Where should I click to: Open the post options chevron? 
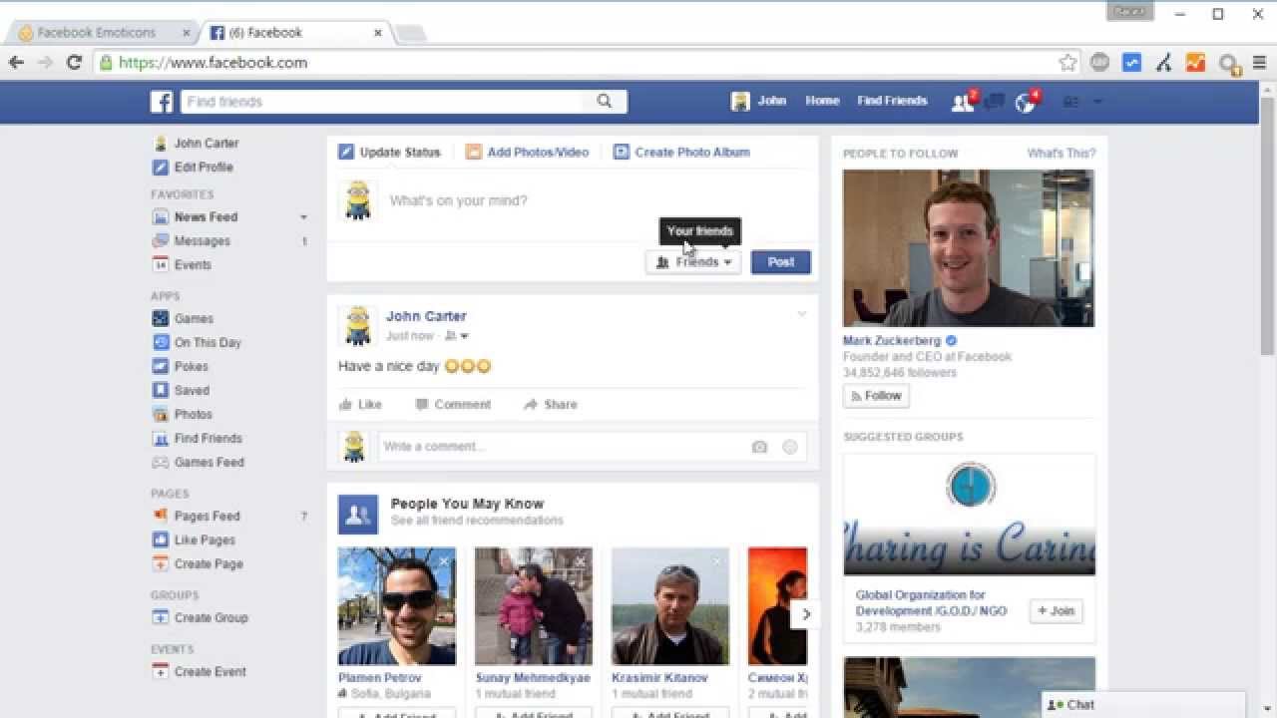801,314
